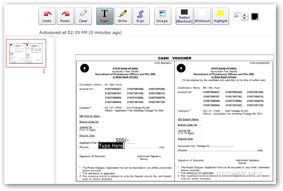
Task: Click 'Authorized Signatory' in candidate copy
Action: tap(248, 160)
